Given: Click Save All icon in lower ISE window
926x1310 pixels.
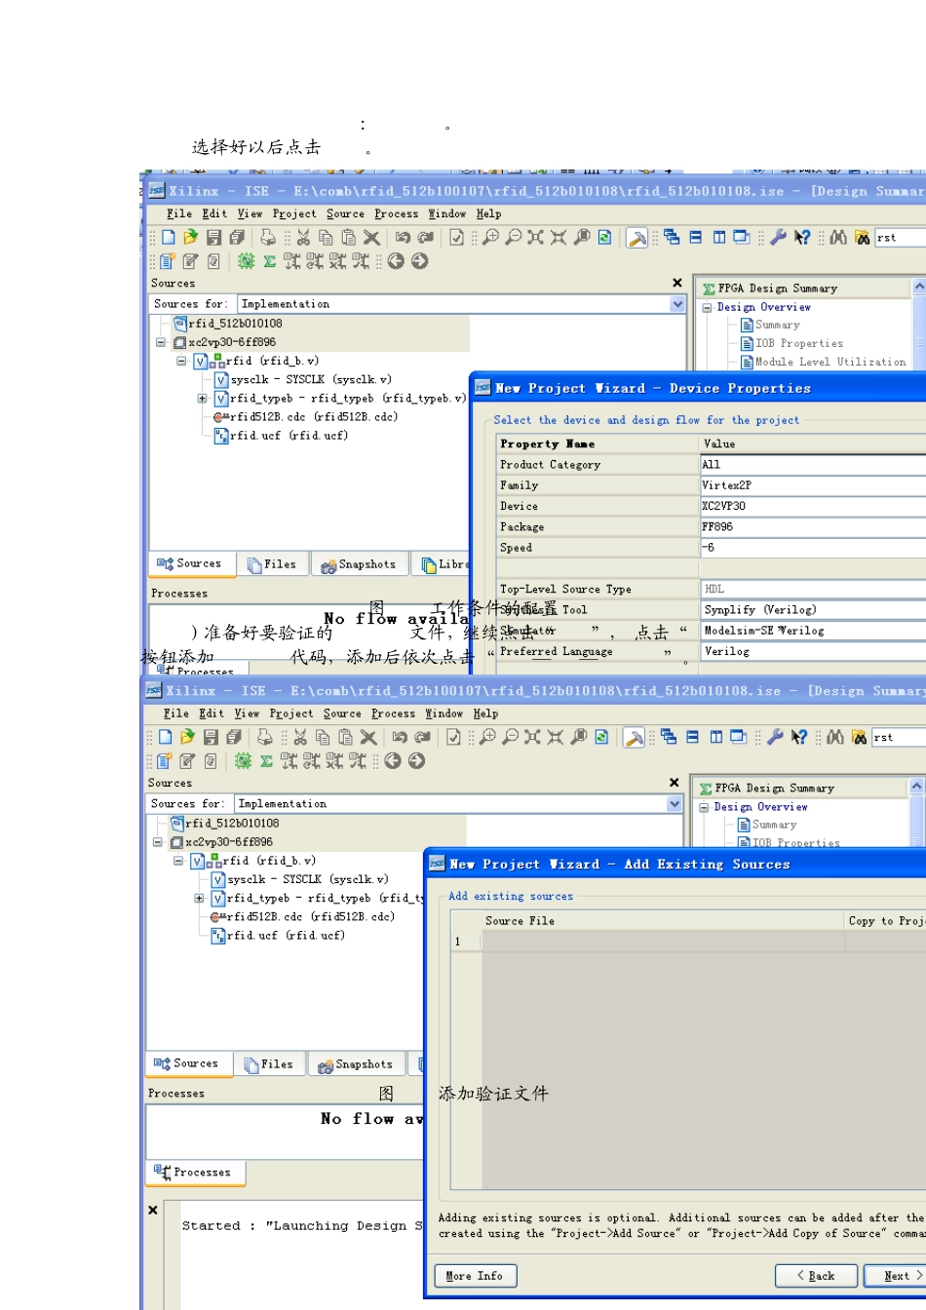Looking at the screenshot, I should [234, 737].
